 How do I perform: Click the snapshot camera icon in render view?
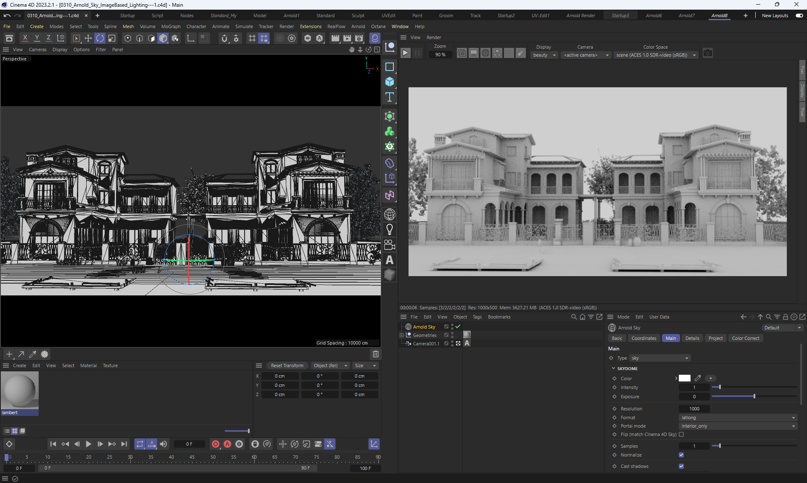[x=708, y=53]
